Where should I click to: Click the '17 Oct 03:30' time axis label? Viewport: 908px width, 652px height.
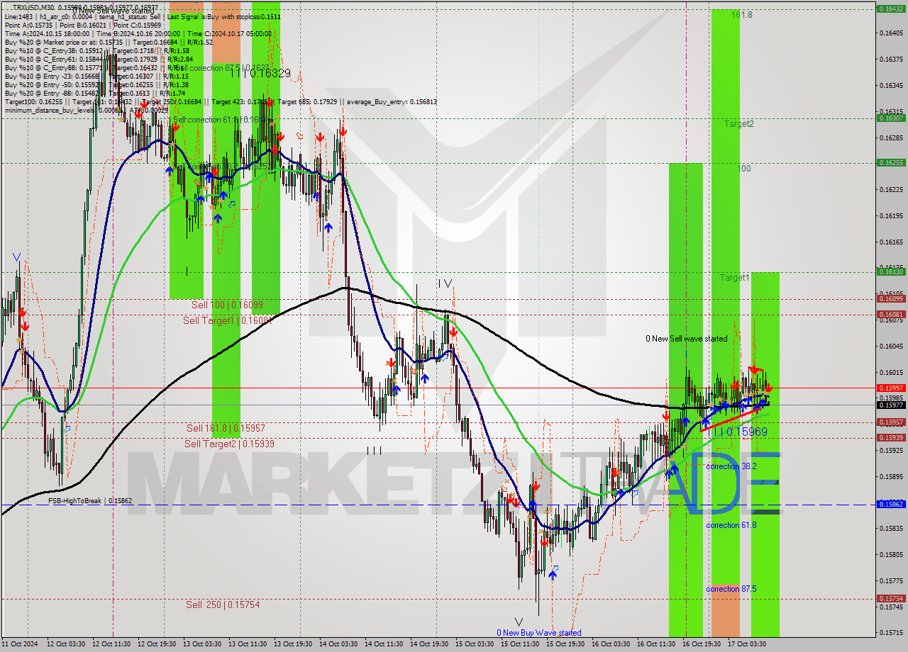pos(747,644)
